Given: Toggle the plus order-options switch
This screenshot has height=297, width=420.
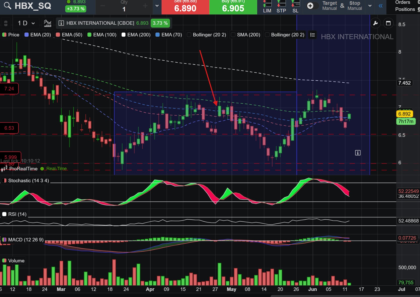Looking at the screenshot, I should [x=313, y=6].
